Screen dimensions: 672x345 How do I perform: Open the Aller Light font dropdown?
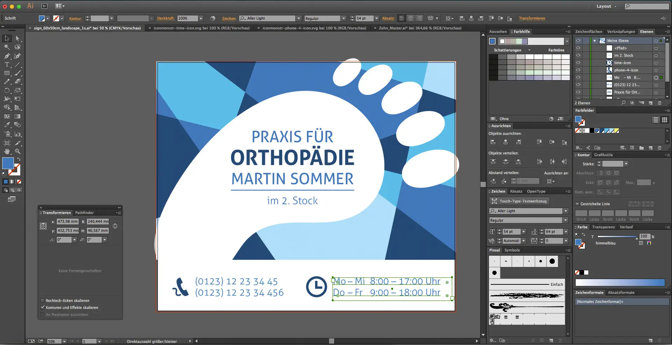click(x=299, y=18)
